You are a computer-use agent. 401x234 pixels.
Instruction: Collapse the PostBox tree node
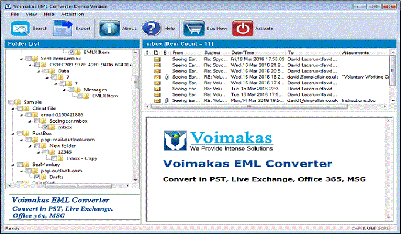click(13, 134)
